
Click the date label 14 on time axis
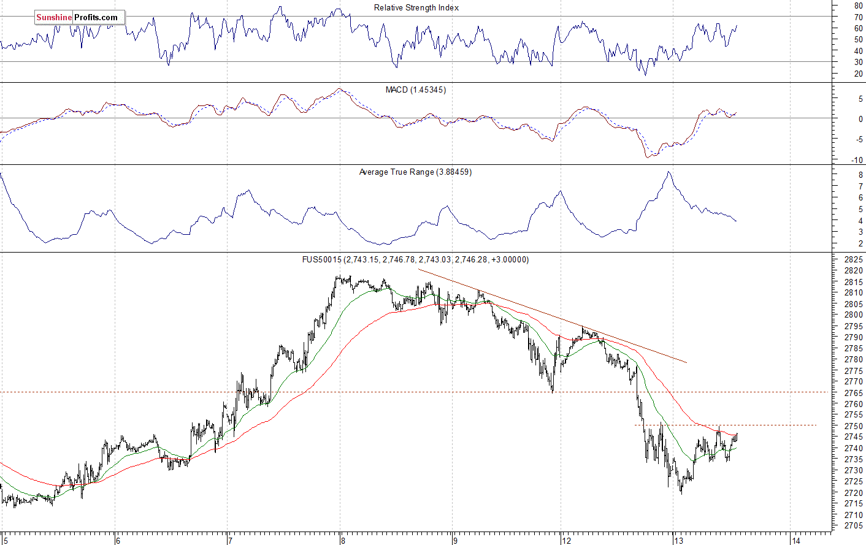tap(795, 541)
